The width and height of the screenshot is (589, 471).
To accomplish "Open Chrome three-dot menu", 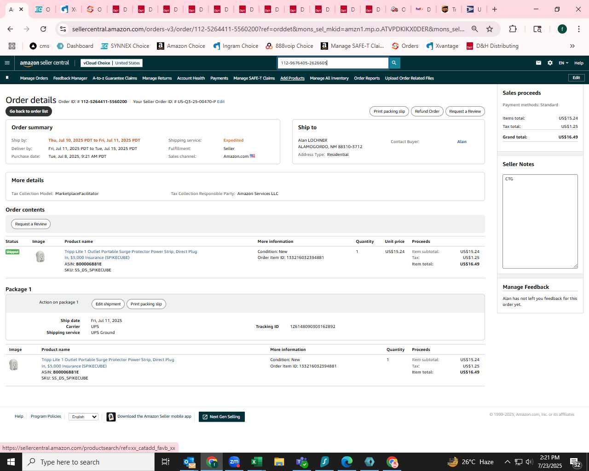I will point(578,29).
